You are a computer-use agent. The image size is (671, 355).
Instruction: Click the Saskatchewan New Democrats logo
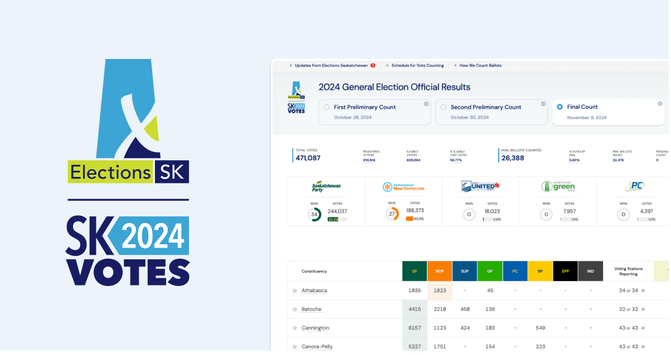click(x=403, y=187)
